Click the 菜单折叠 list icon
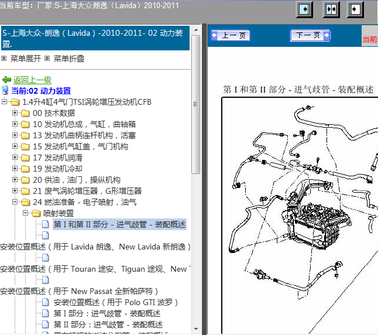Viewport: 378px width, 335px height. click(x=47, y=58)
